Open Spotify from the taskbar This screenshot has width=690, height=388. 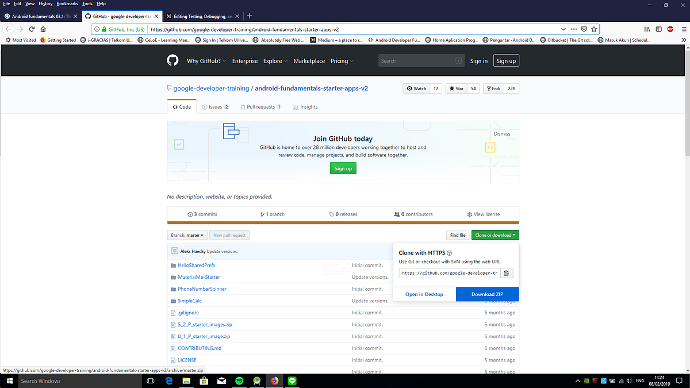[239, 381]
